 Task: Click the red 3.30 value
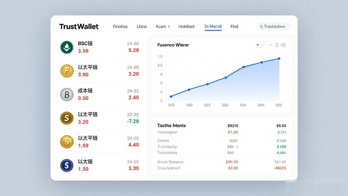[134, 168]
